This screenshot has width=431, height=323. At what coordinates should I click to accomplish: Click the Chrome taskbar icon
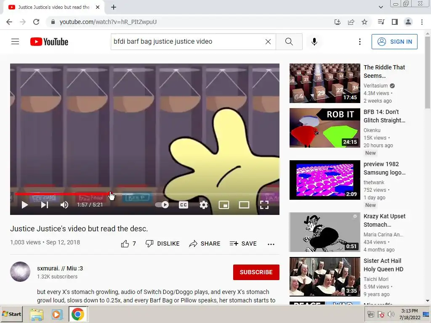click(78, 314)
